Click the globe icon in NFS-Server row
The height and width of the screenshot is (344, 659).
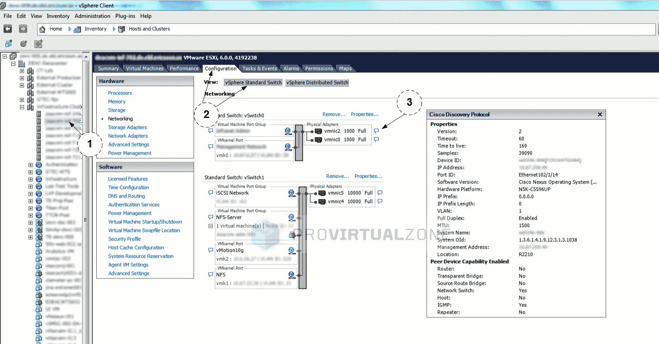coord(291,218)
